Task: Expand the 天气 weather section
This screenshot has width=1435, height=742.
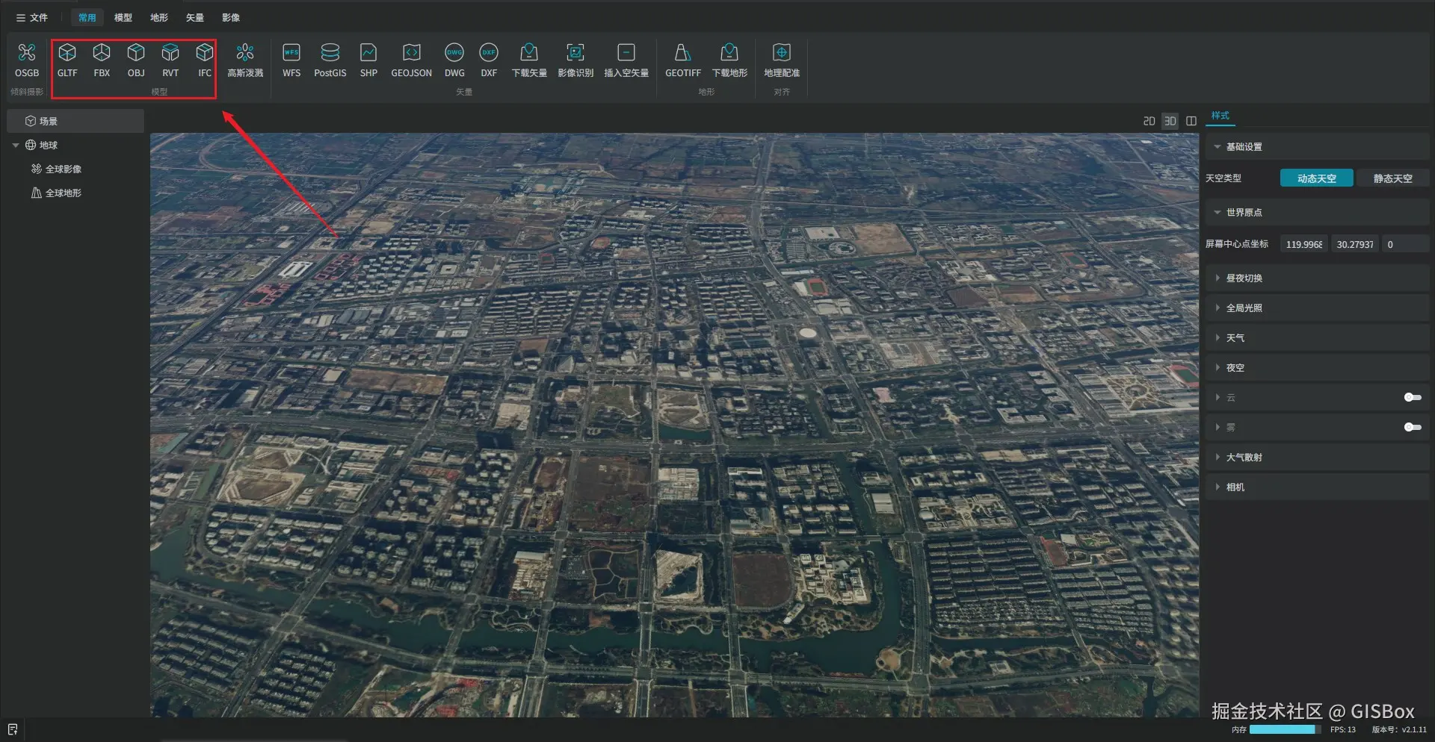Action: click(1235, 337)
